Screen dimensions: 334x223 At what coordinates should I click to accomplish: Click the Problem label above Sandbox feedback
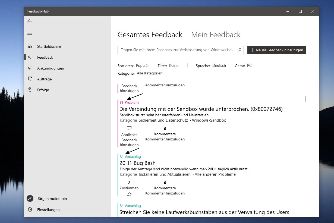point(132,102)
